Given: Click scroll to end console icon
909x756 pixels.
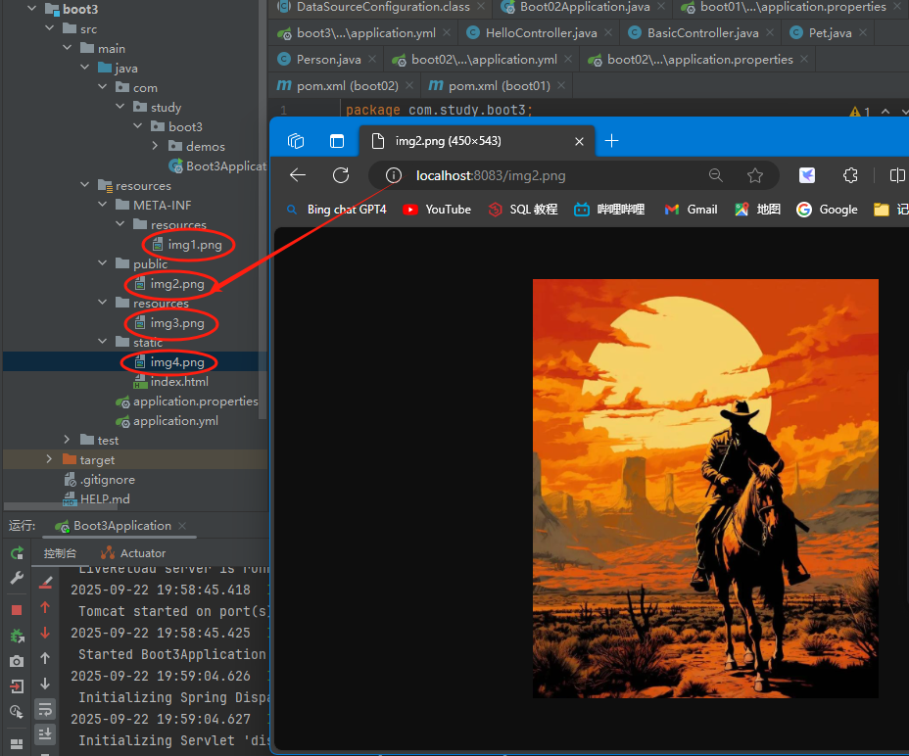Looking at the screenshot, I should coord(45,734).
